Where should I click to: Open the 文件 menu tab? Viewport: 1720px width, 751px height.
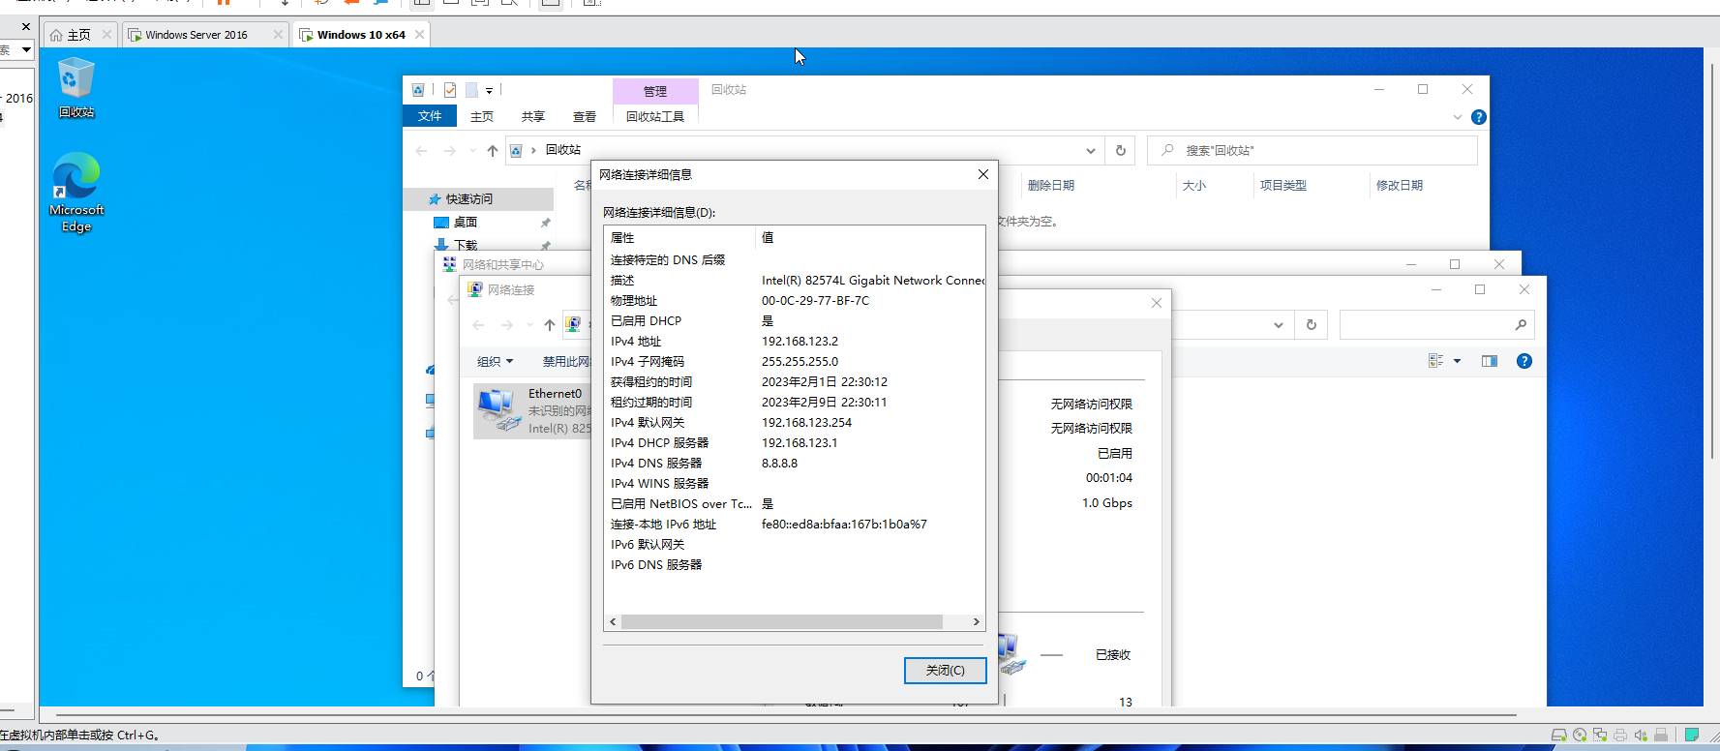pyautogui.click(x=430, y=116)
